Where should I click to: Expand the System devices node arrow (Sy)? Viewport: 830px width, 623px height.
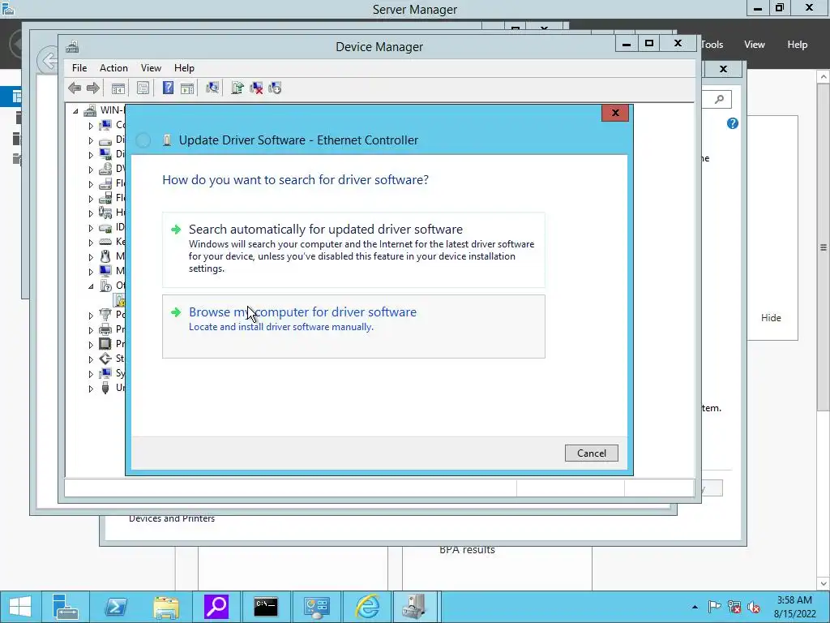91,373
